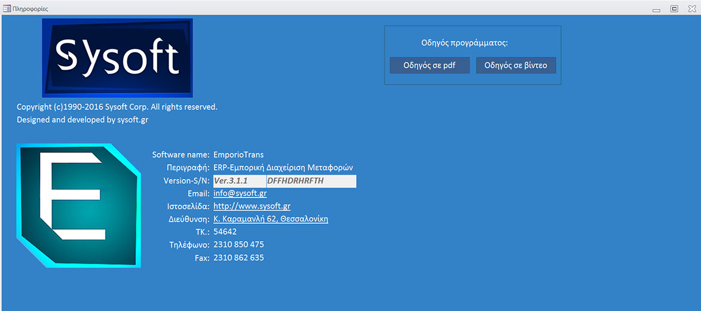Screen dimensions: 701x311
Task: Click the Sysoft Corp. copyright notice text
Action: click(117, 107)
